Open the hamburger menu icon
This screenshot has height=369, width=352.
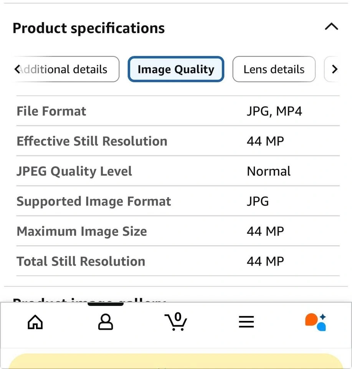[246, 322]
